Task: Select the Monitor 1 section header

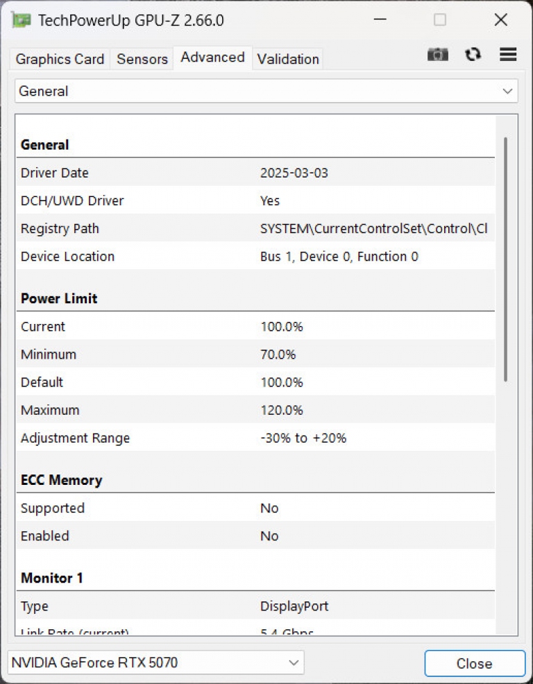Action: point(52,579)
